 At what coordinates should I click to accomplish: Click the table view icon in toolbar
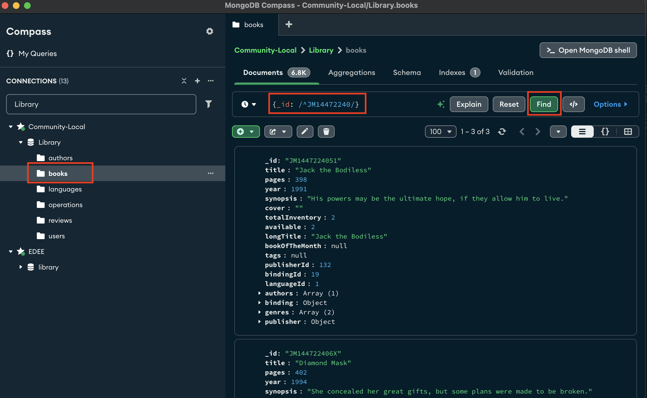pos(627,132)
